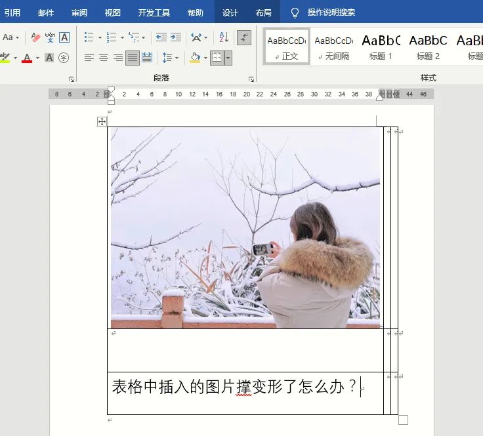Image resolution: width=483 pixels, height=436 pixels.
Task: Click the right indent marker on ruler
Action: point(379,98)
